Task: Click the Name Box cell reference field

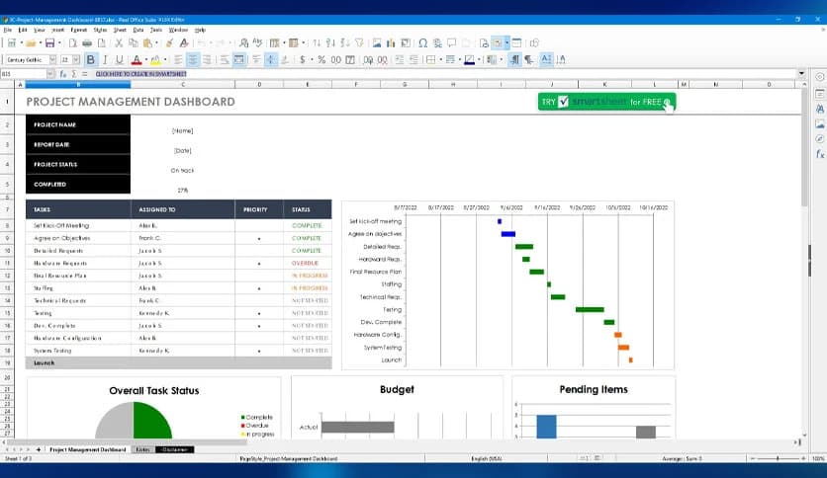Action: point(23,74)
